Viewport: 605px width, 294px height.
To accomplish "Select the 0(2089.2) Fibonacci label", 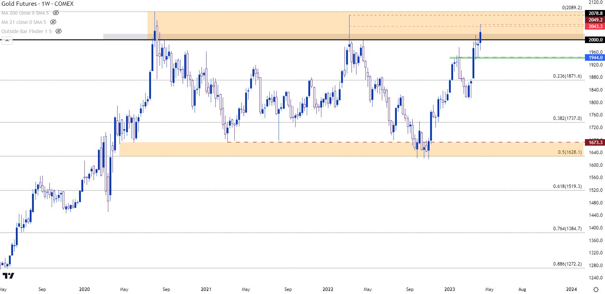I will coord(572,8).
